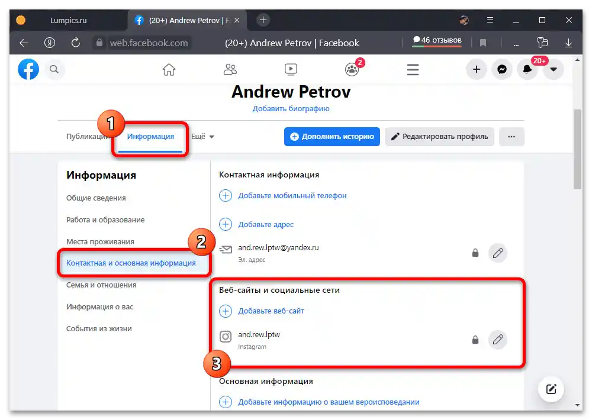Screen dimensions: 592x420
Task: Expand the Ещё dropdown
Action: point(202,137)
